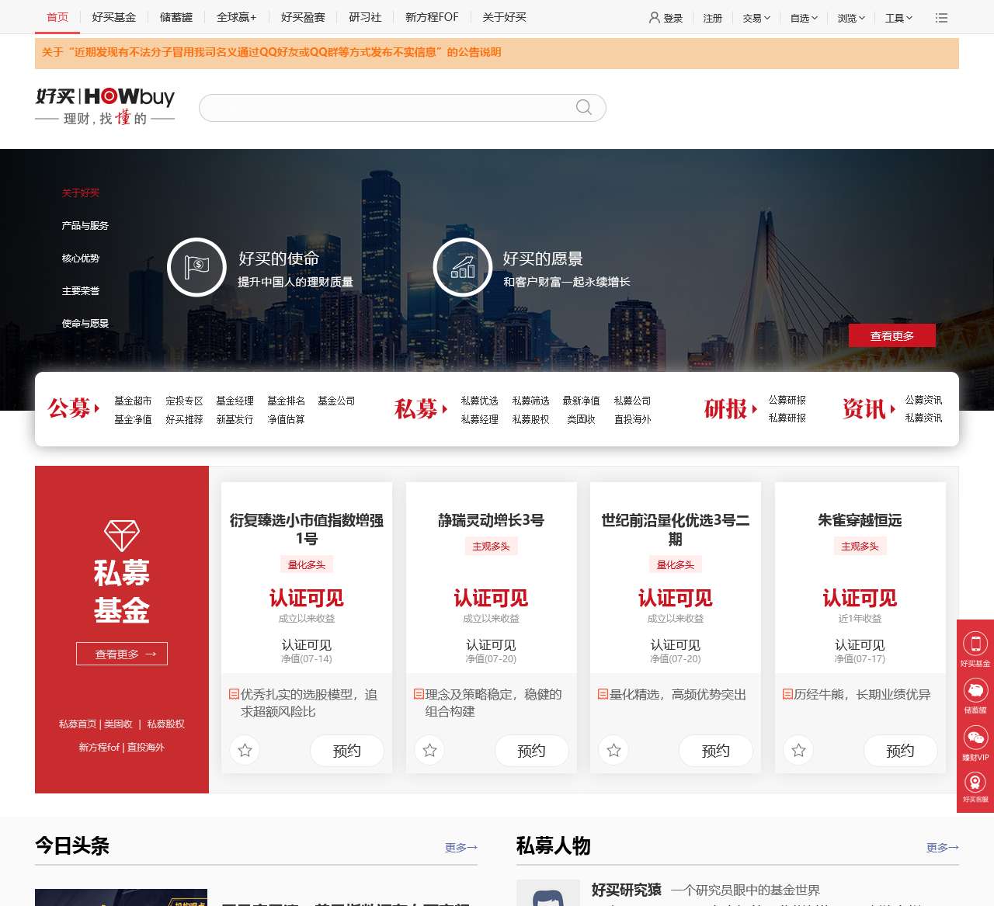Open the 定投专区 link

tap(184, 401)
